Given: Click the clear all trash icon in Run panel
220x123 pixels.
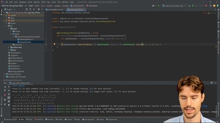Looking at the screenshot, I should click(x=9, y=105).
